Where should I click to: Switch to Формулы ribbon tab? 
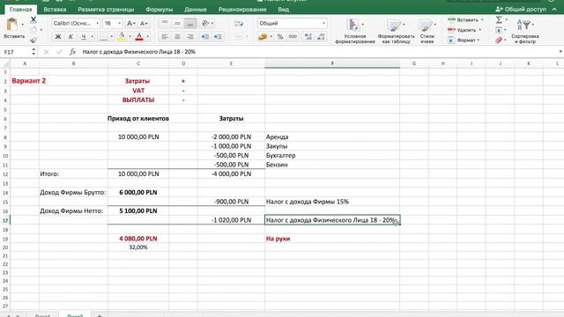pos(159,10)
